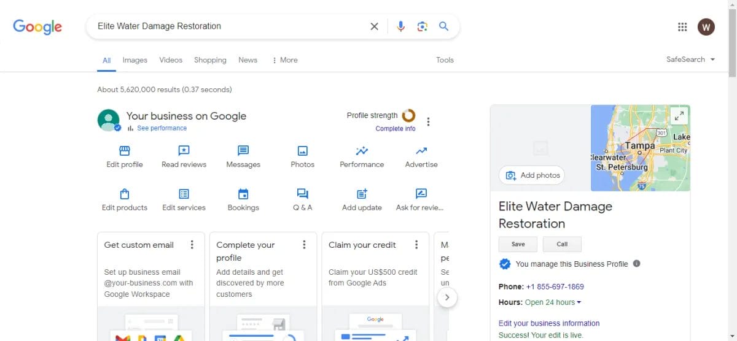Image resolution: width=737 pixels, height=341 pixels.
Task: Open options on Get custom email card
Action: click(192, 245)
